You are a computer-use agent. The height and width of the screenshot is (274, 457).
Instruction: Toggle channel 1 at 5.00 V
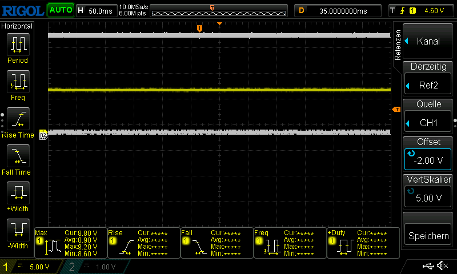pyautogui.click(x=31, y=267)
